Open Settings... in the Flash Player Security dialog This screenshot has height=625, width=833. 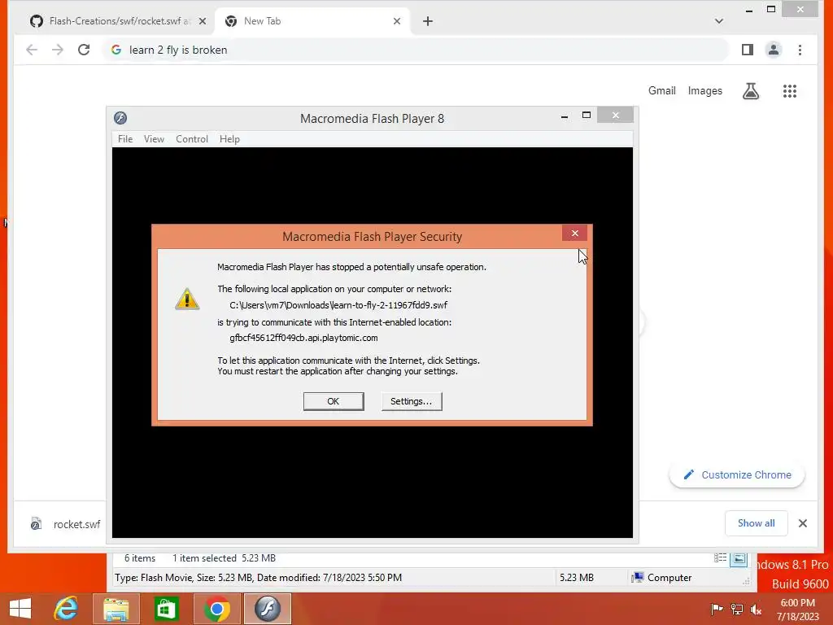pos(412,401)
